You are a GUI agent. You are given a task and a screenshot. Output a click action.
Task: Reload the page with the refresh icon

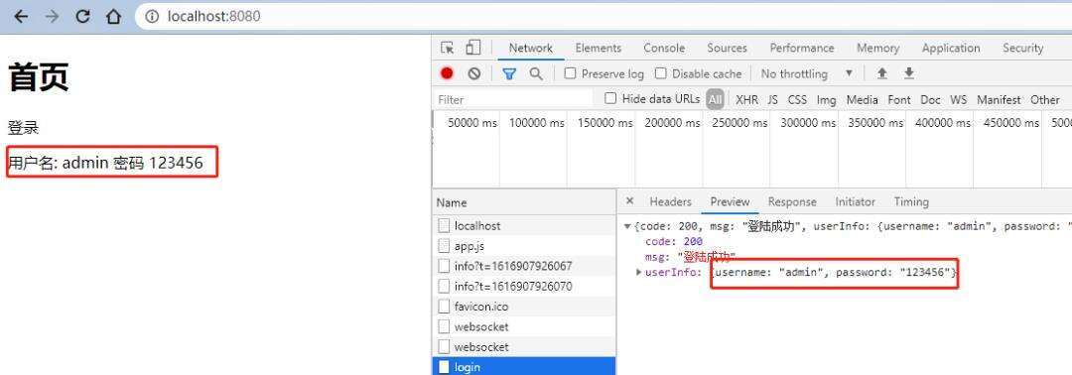(82, 17)
